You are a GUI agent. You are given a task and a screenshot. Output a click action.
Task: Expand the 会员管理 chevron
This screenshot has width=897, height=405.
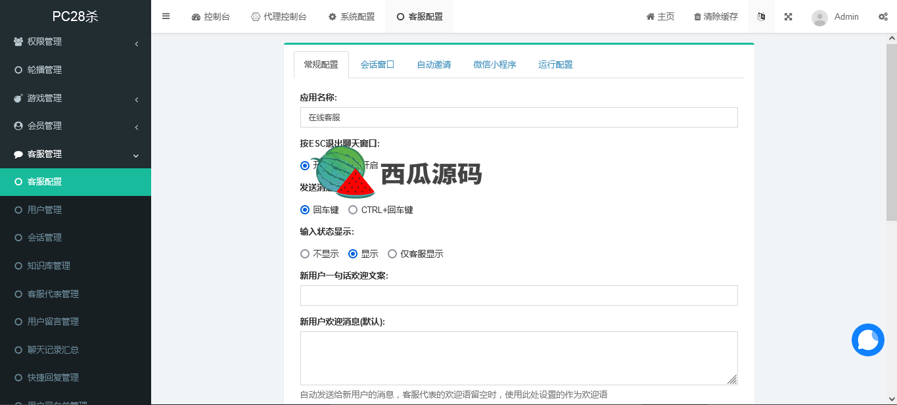pos(137,127)
